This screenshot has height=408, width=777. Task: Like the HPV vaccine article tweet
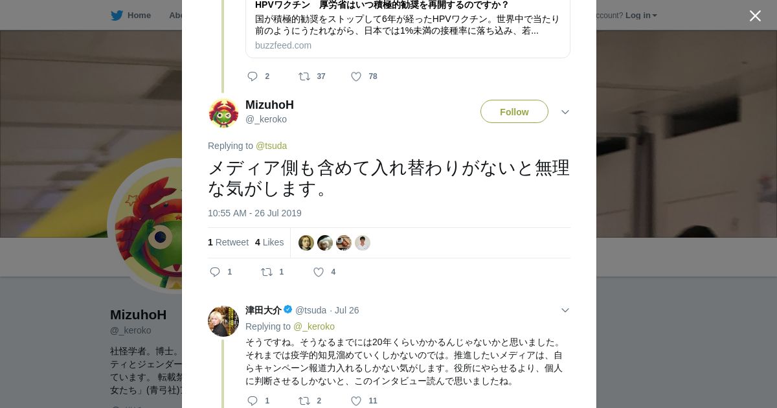[x=356, y=76]
